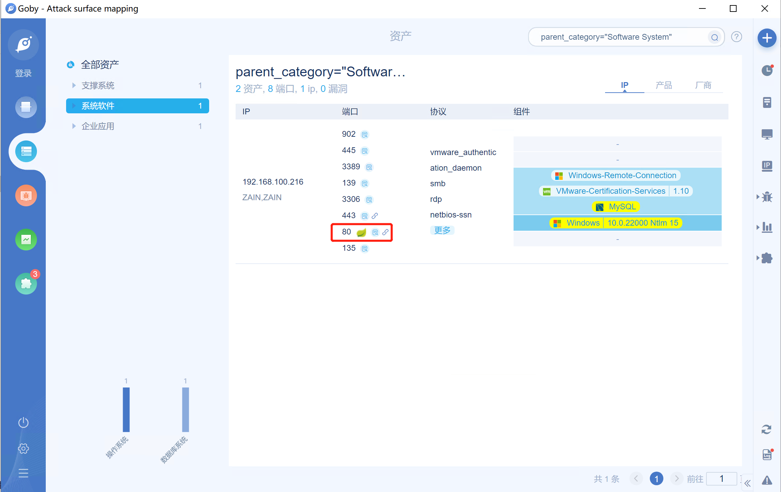View banner details for port 3389
This screenshot has height=492, width=781.
pyautogui.click(x=369, y=167)
